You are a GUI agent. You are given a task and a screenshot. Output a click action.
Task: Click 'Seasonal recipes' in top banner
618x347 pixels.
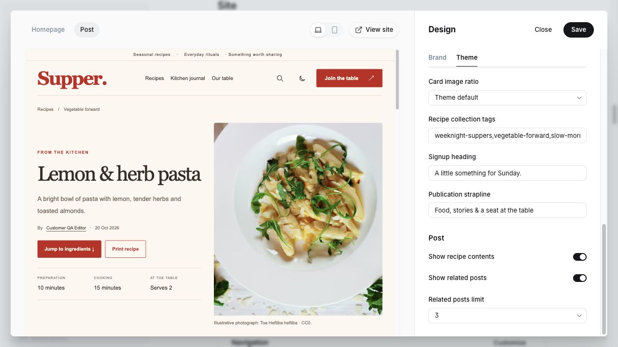pyautogui.click(x=152, y=54)
